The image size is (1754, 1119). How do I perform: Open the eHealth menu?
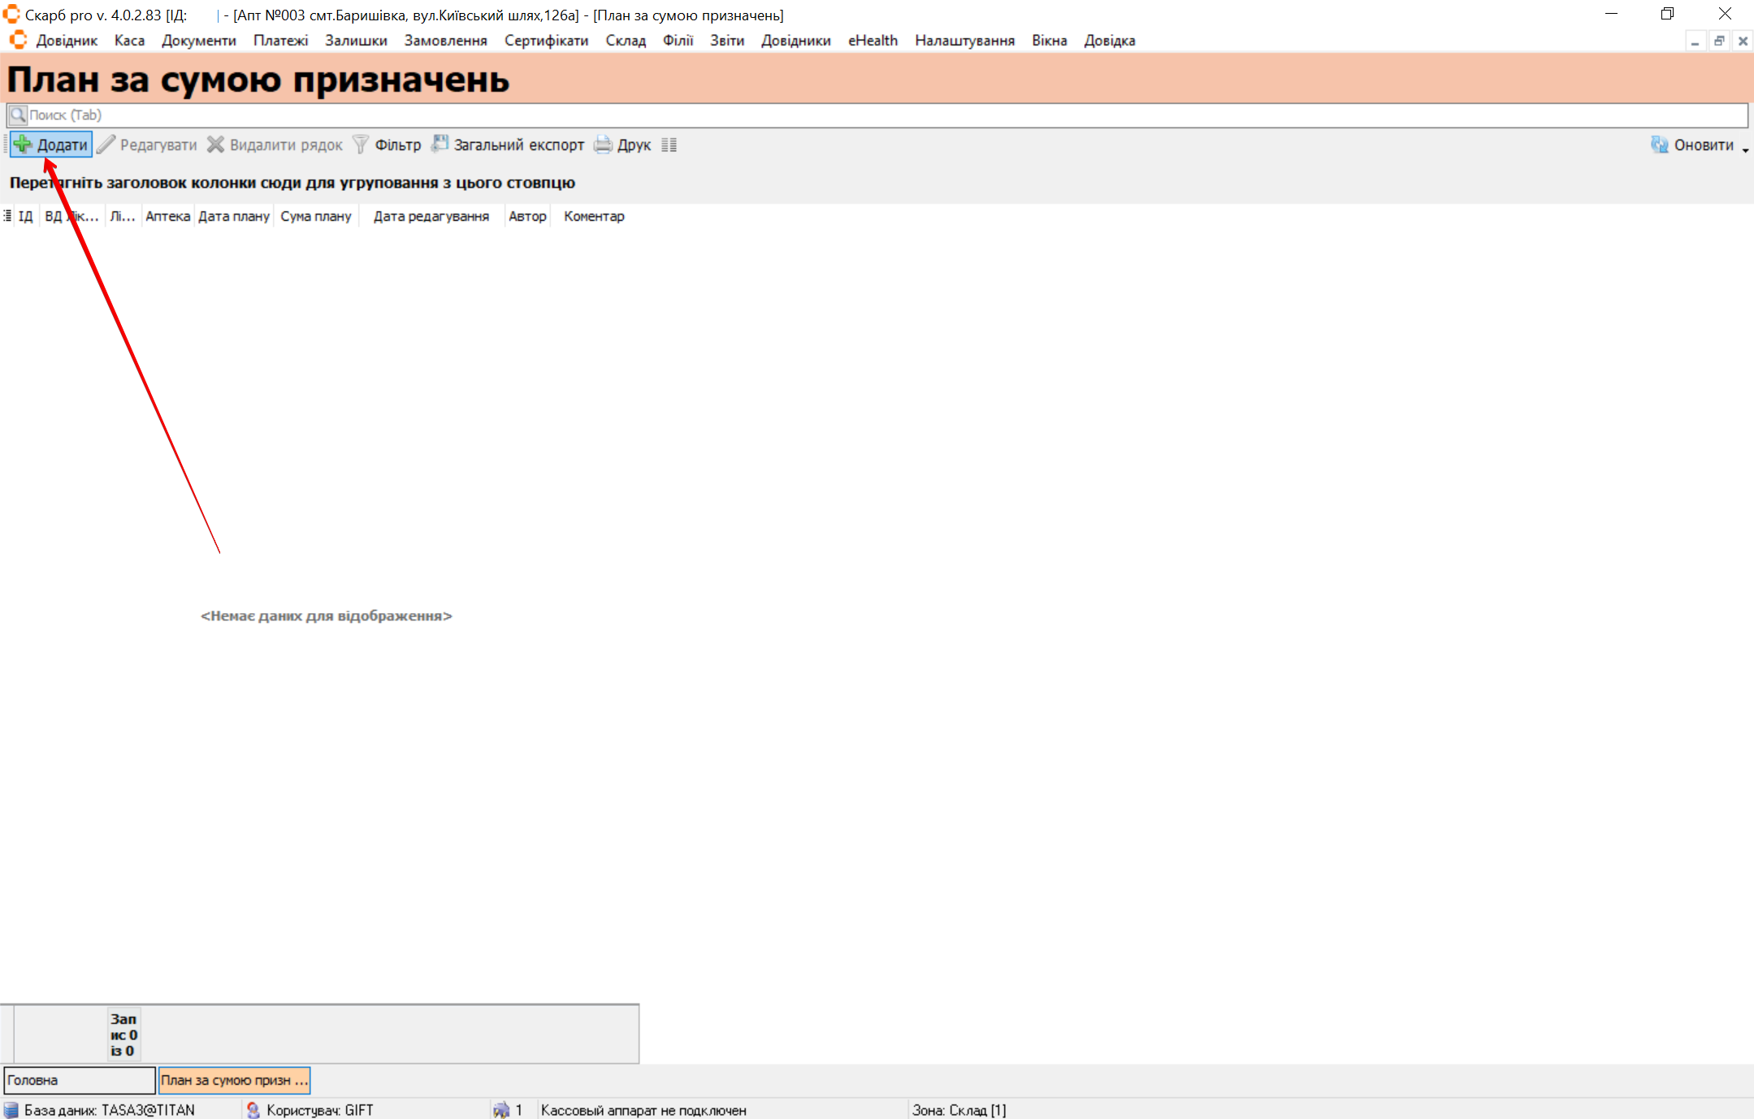pyautogui.click(x=873, y=41)
